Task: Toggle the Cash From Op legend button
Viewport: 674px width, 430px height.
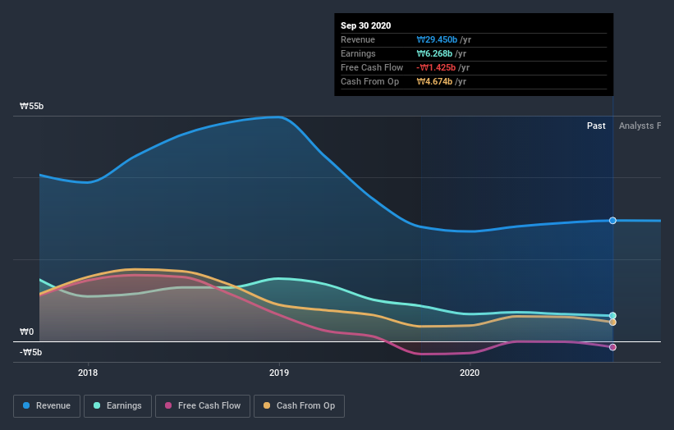Action: [x=299, y=406]
